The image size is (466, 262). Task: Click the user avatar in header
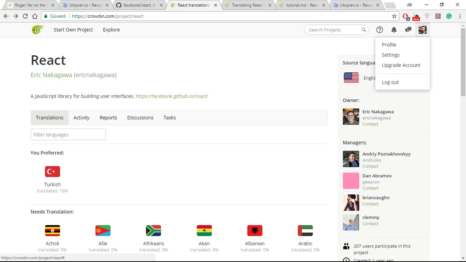(422, 30)
